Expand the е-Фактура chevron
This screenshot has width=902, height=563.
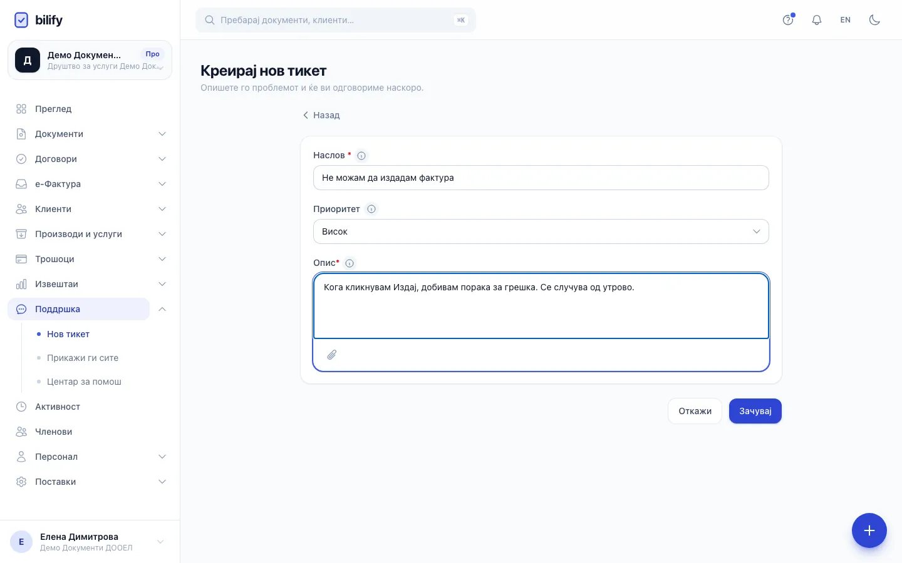click(162, 184)
